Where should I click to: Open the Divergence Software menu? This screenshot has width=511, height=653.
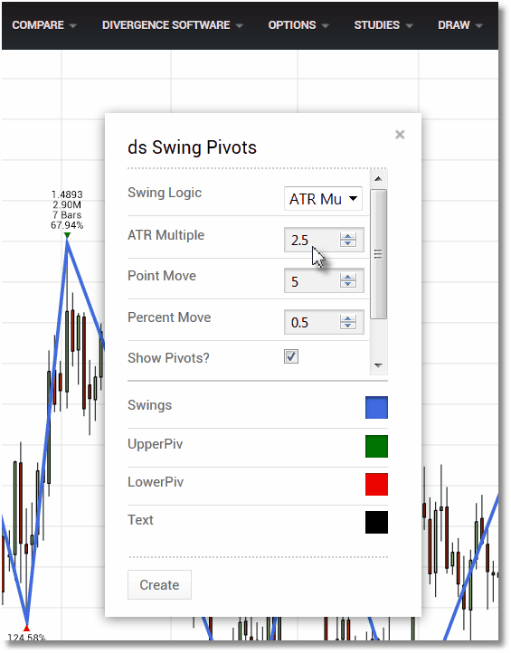click(x=173, y=25)
